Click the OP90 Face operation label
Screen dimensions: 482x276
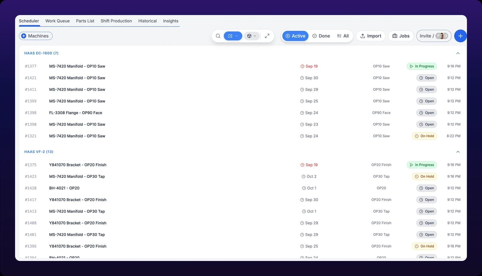pos(381,113)
